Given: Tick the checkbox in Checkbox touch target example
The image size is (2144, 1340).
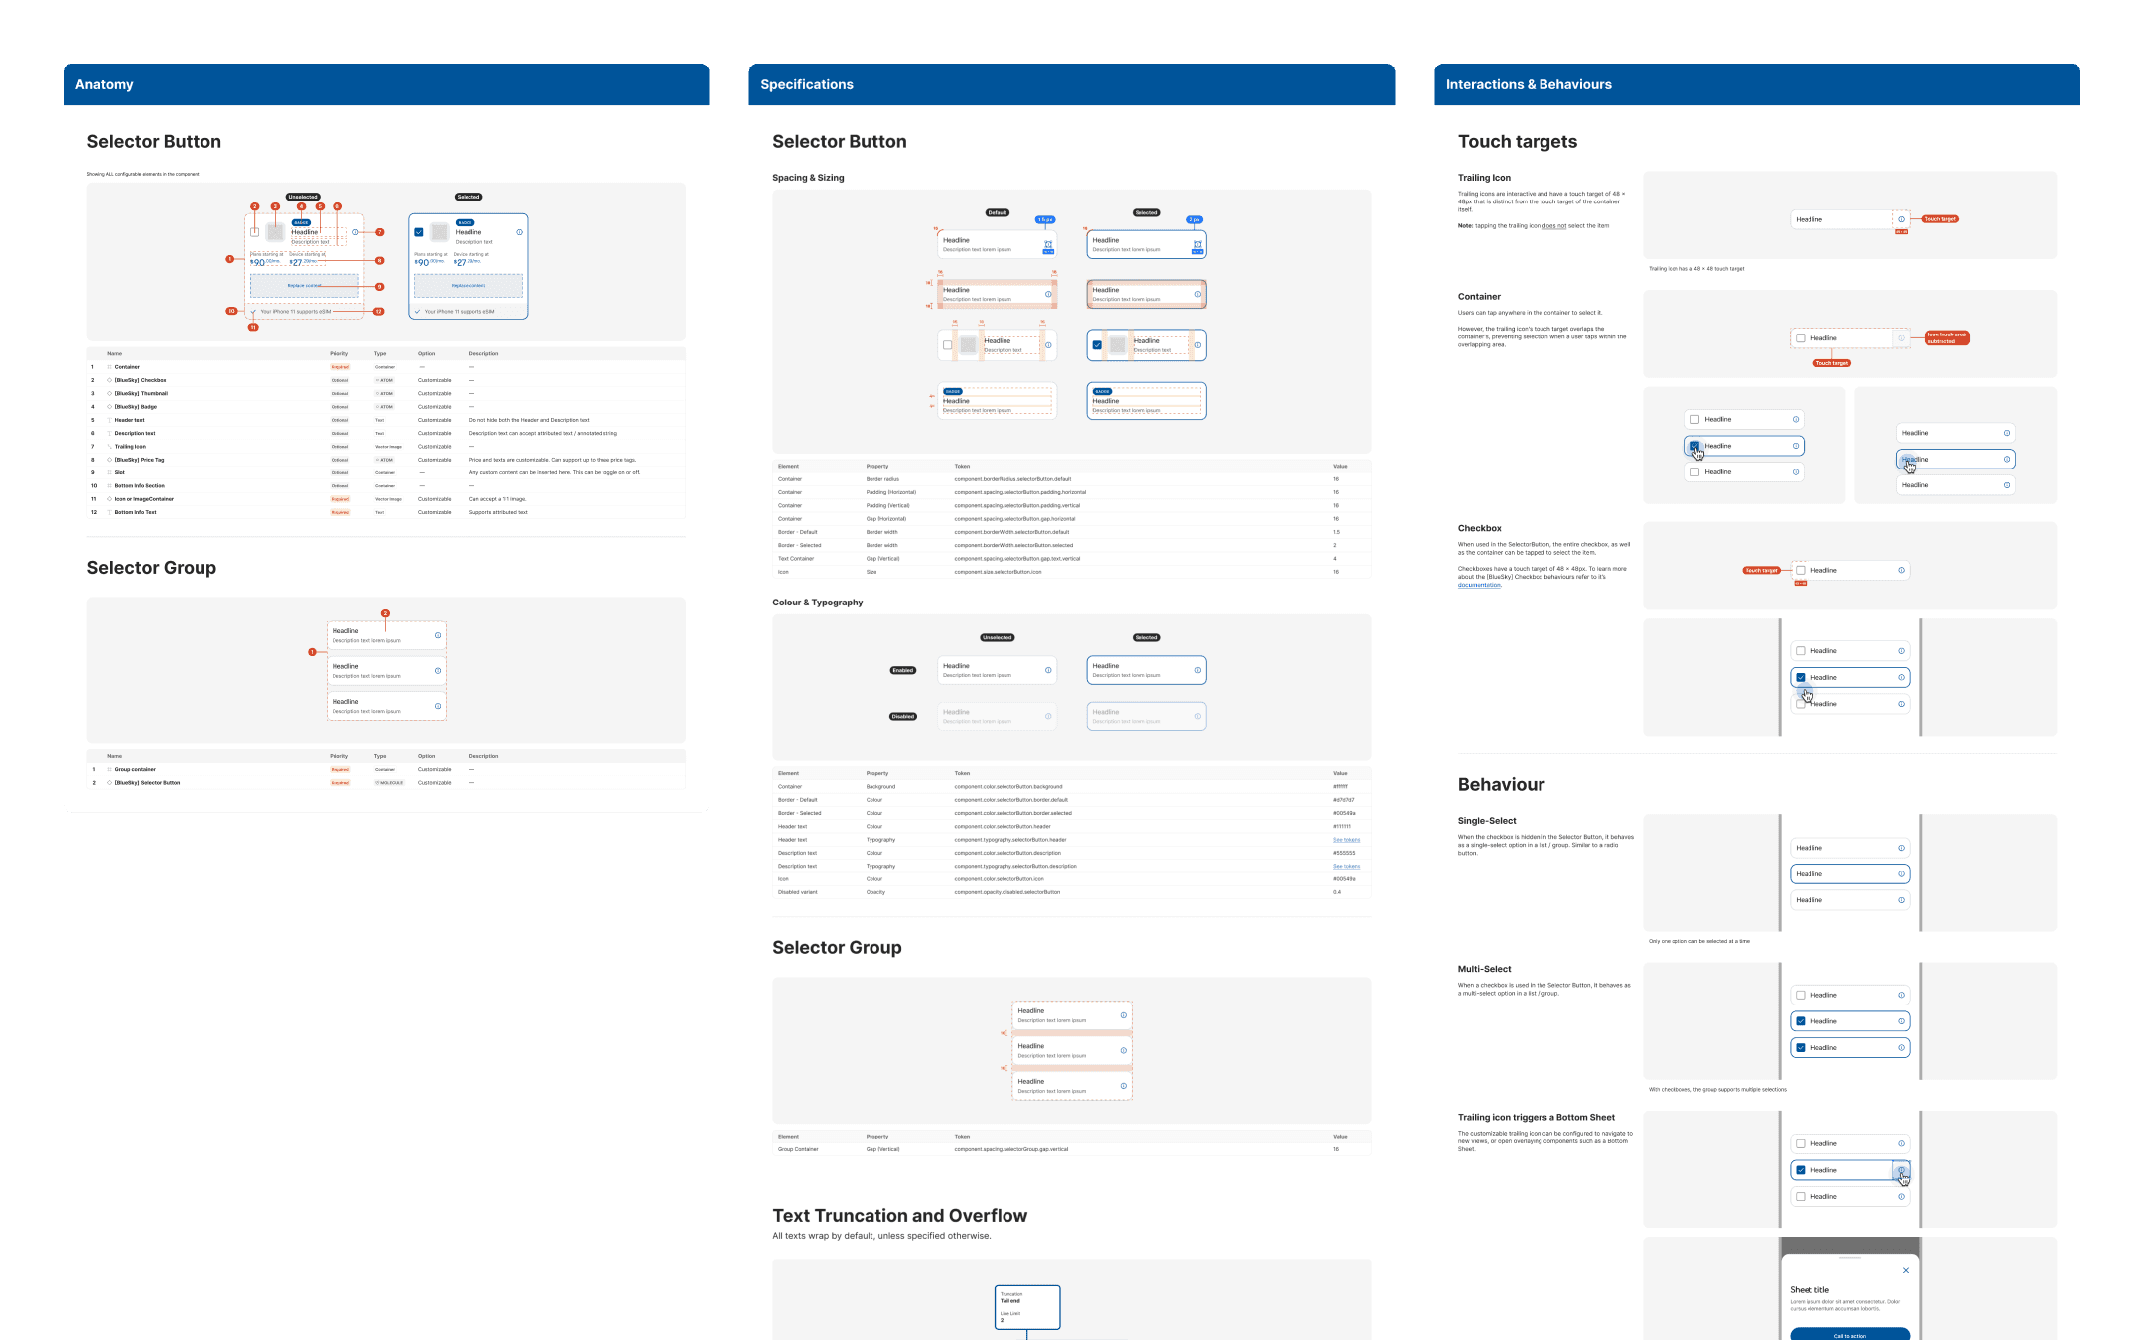Looking at the screenshot, I should 1801,570.
